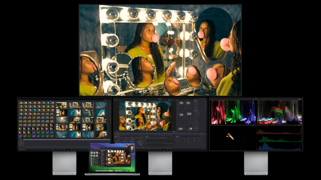Open the Fairlight page on the middle monitor

tap(168, 149)
